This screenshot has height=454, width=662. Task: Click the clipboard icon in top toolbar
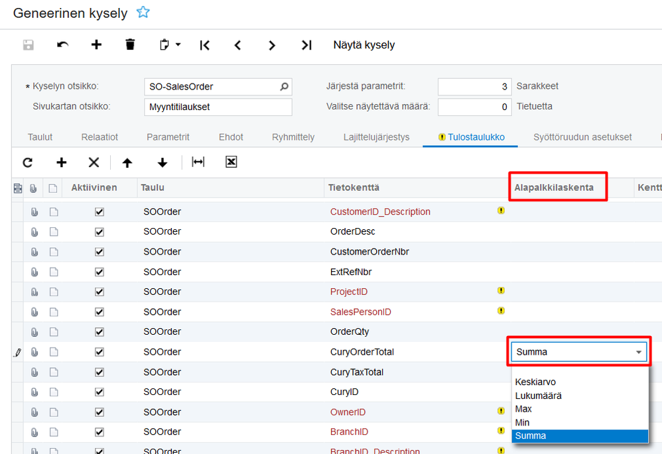[x=165, y=44]
